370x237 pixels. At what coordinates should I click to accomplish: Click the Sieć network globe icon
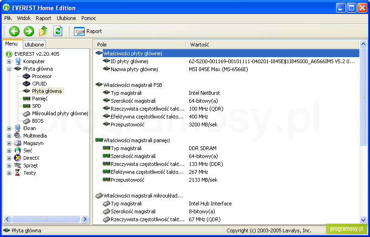[x=18, y=151]
